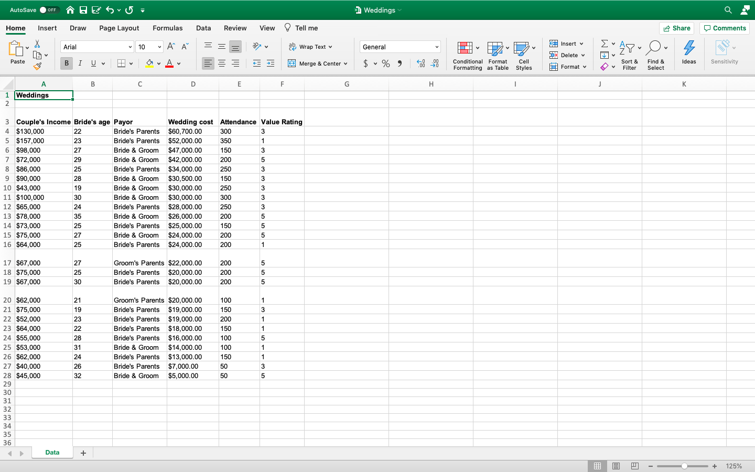755x472 pixels.
Task: Switch to the Formulas ribbon tab
Action: [168, 28]
